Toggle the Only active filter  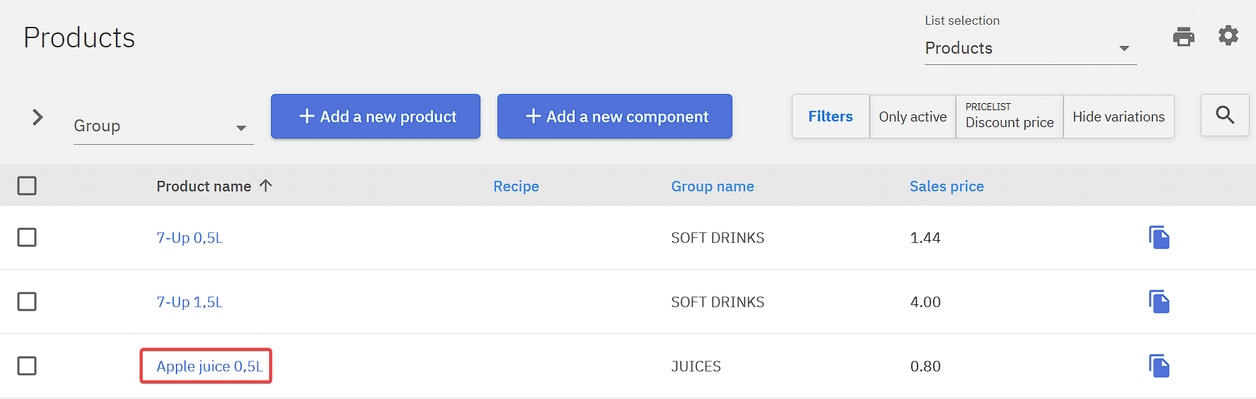[912, 117]
